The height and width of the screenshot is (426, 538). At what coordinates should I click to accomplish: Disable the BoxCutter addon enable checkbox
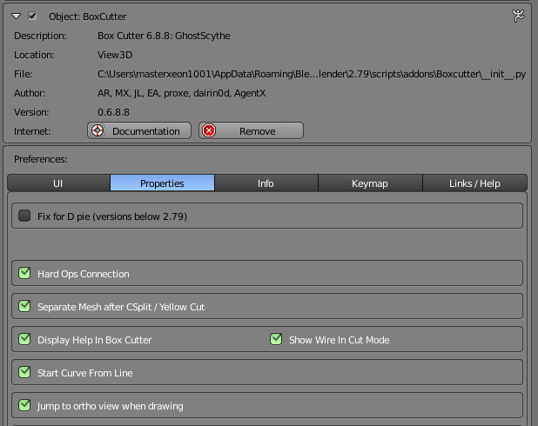click(32, 16)
